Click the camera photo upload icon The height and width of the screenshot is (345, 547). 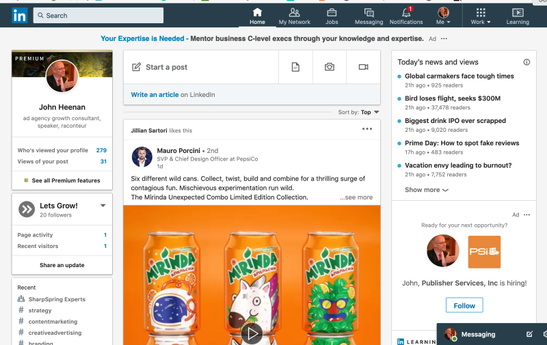point(330,67)
